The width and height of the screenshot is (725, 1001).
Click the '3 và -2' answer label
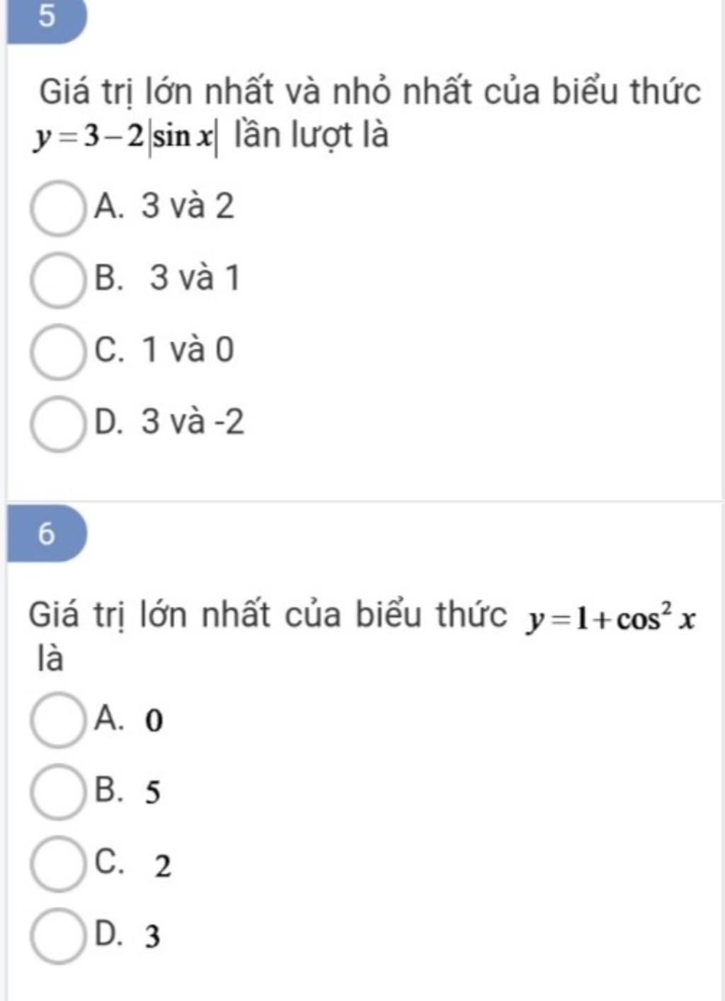tap(193, 422)
